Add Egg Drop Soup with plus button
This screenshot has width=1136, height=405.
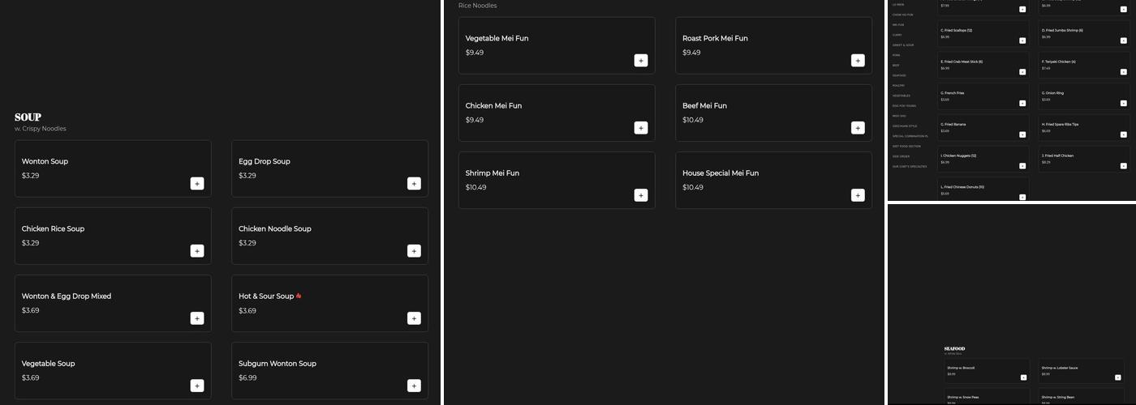point(414,184)
